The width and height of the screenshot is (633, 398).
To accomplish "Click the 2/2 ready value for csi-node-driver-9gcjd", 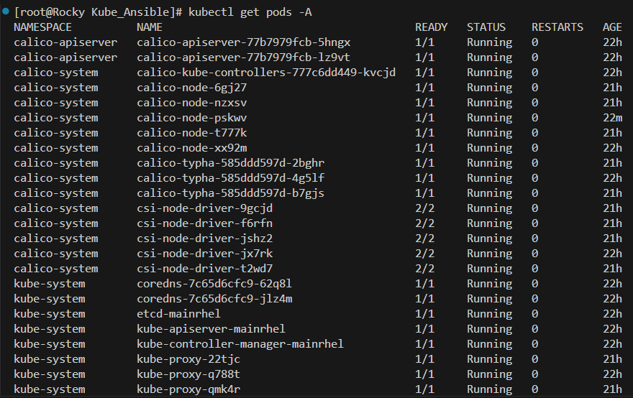I will (424, 208).
